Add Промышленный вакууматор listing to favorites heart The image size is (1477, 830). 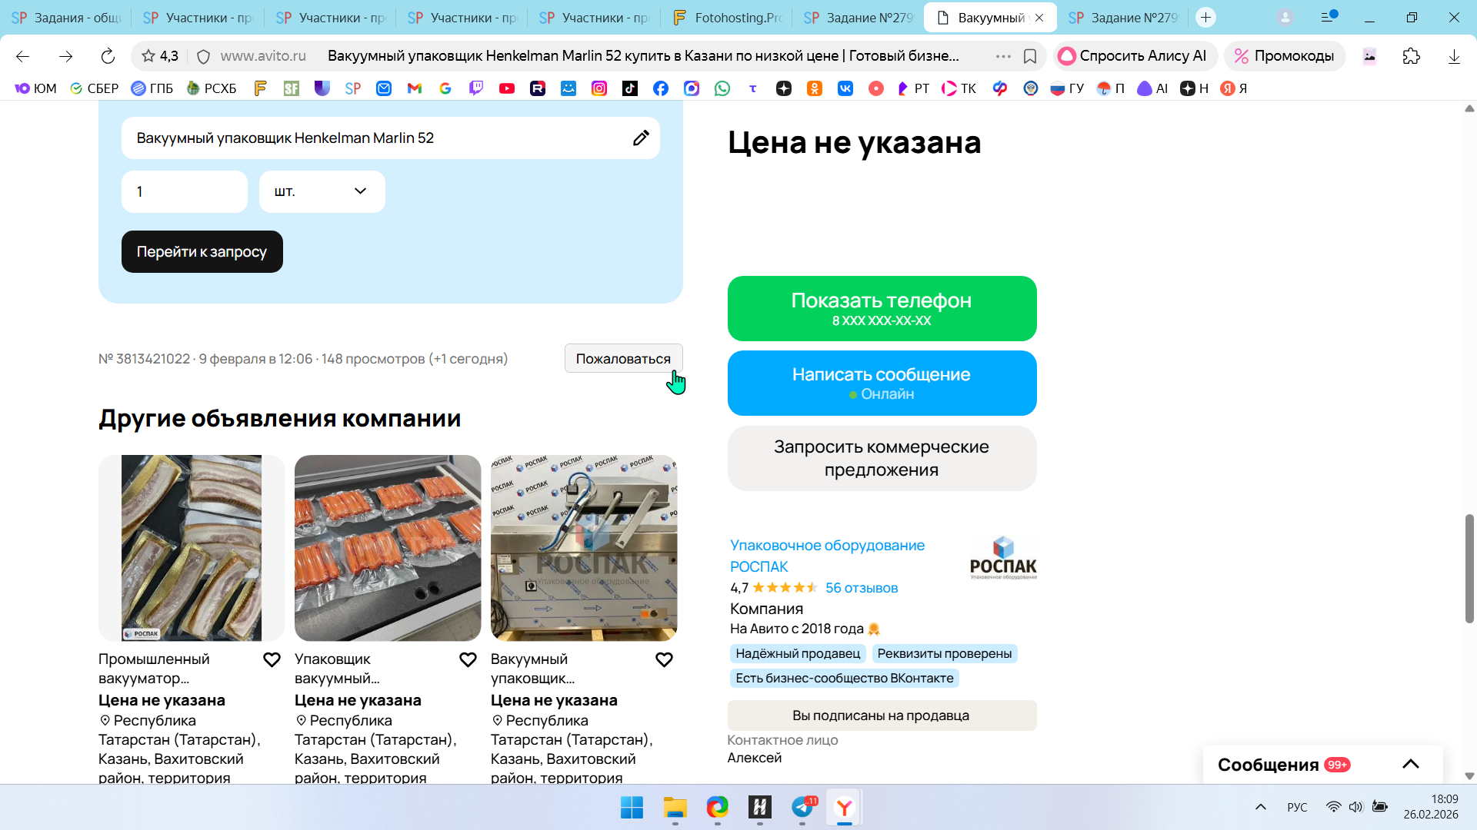click(272, 660)
